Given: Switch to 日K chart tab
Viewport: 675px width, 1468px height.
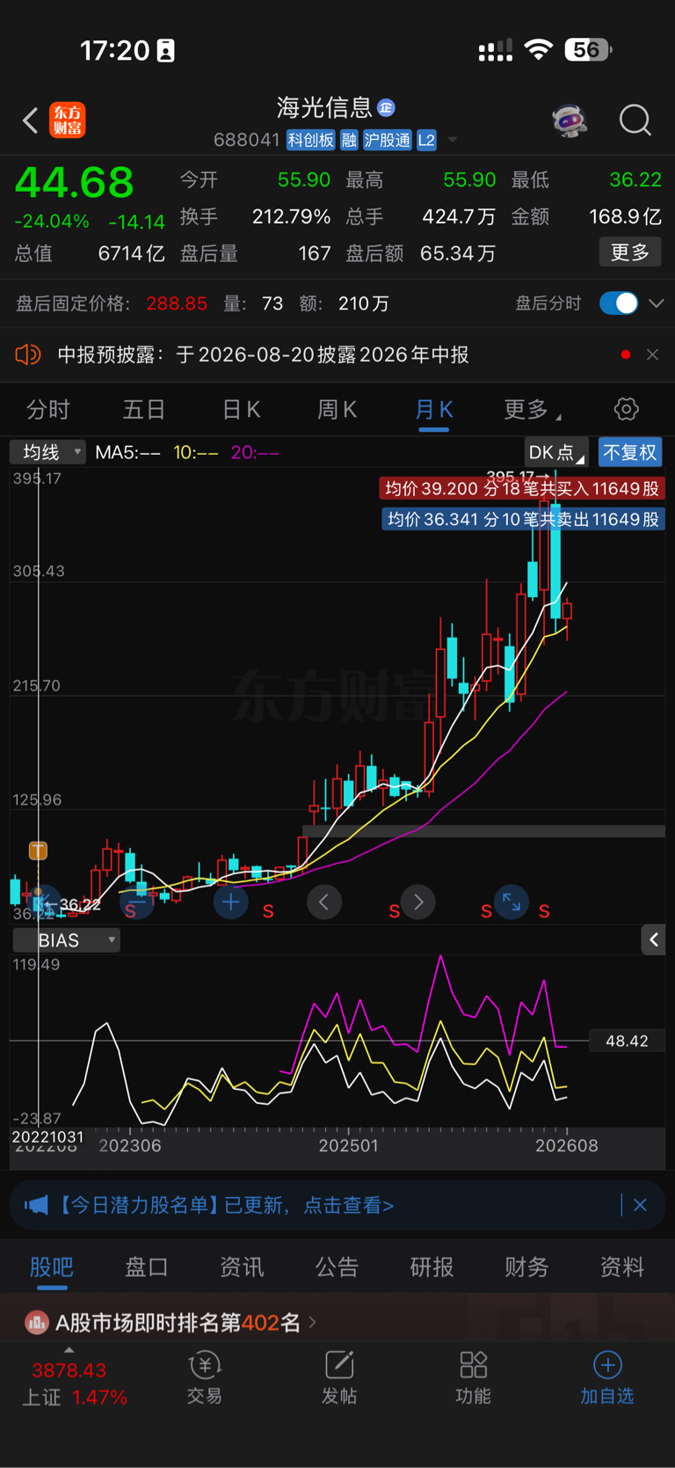Looking at the screenshot, I should 241,409.
